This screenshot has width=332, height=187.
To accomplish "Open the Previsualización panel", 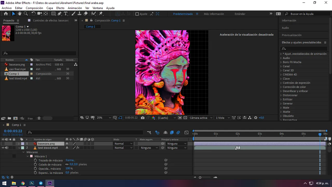I will tap(292, 35).
